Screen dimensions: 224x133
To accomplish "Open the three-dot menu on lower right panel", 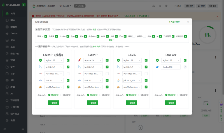I will tap(215, 91).
